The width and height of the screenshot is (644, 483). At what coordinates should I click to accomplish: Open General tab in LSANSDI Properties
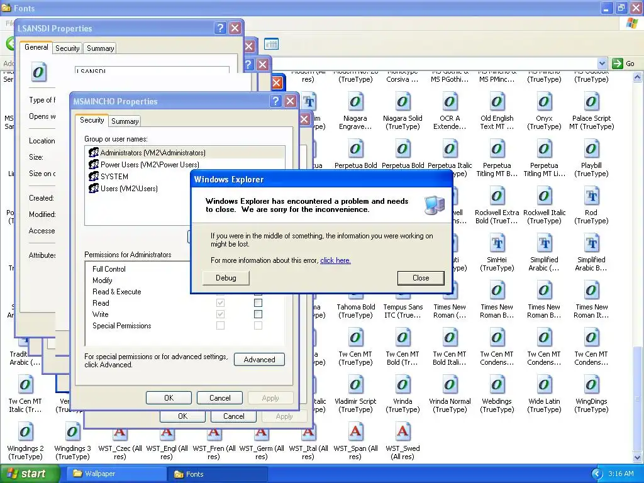click(x=36, y=47)
